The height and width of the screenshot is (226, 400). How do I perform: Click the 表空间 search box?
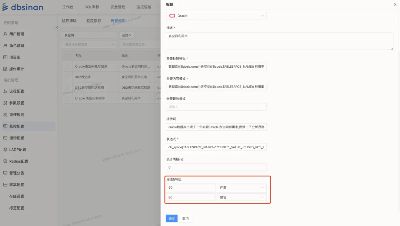(89, 35)
